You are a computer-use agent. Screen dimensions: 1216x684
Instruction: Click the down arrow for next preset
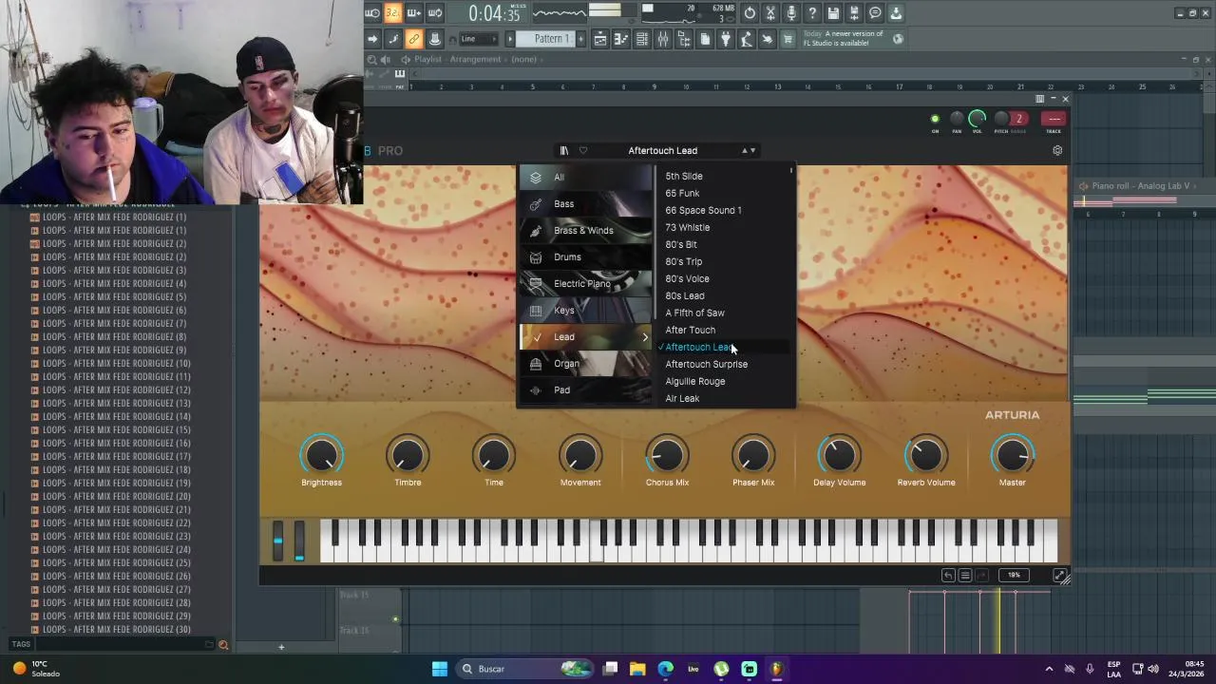click(x=752, y=150)
